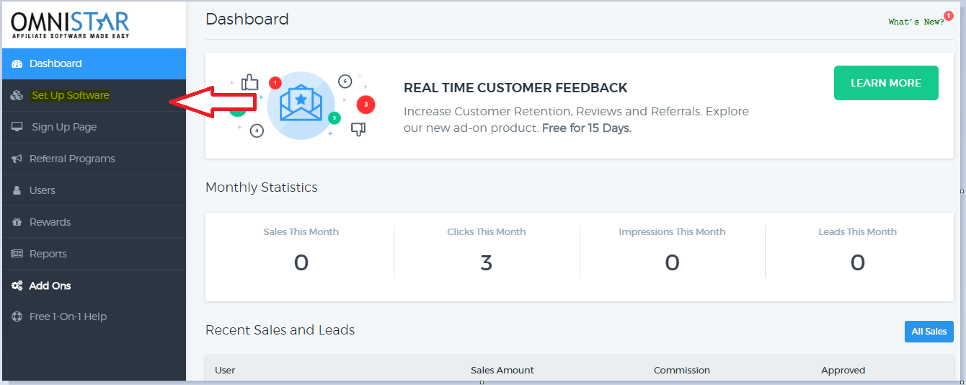Click the Sign Up Page monitor icon

coord(17,127)
